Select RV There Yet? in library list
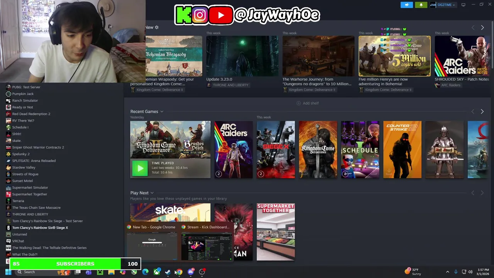The image size is (494, 278). coord(23,120)
